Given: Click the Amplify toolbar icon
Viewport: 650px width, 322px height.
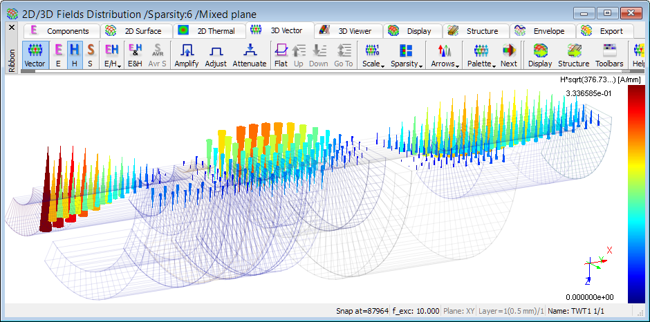Looking at the screenshot, I should point(186,55).
